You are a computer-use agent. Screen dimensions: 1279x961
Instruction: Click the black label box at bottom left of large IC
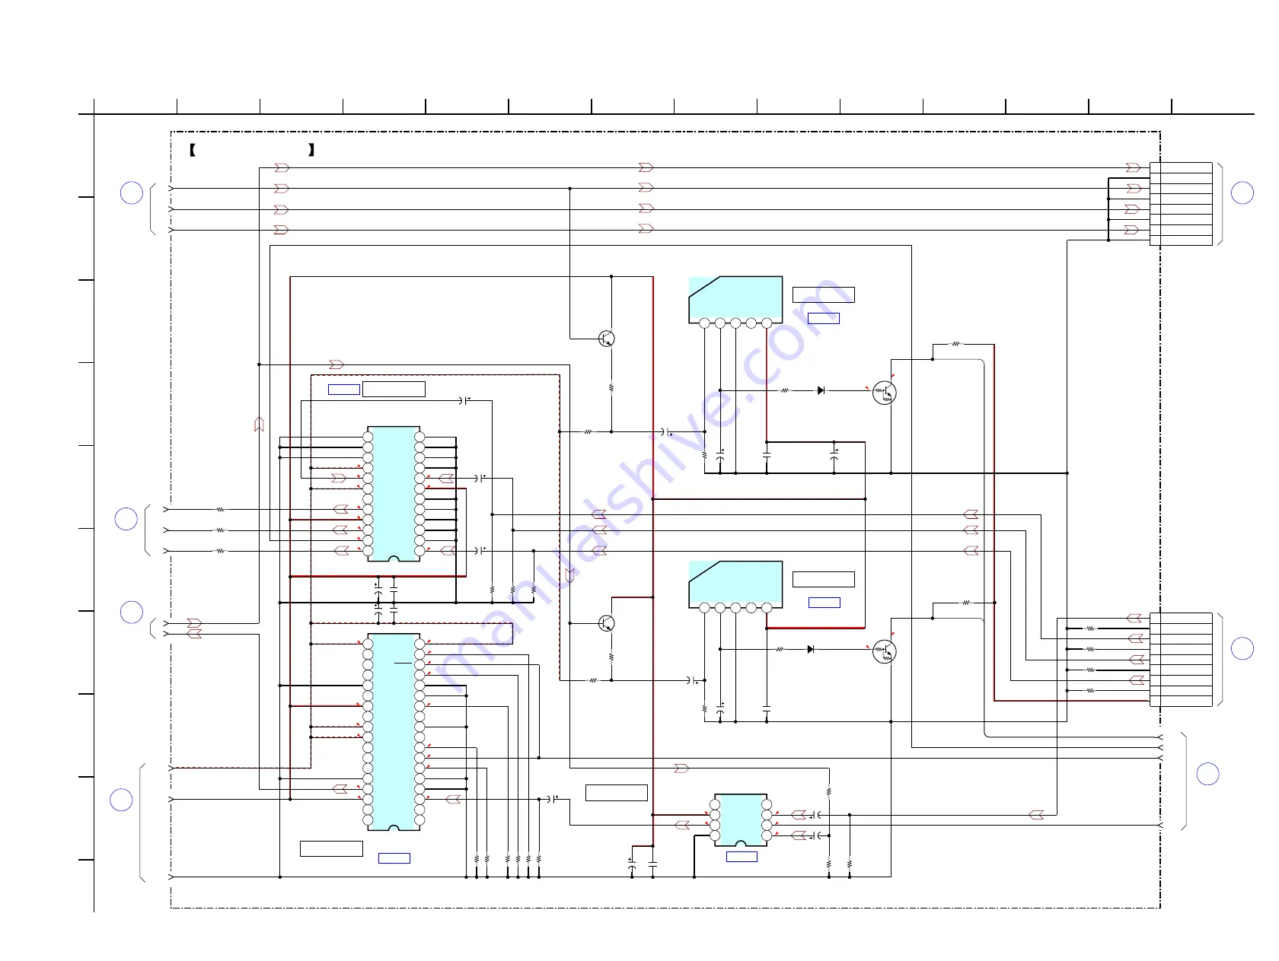click(x=332, y=848)
